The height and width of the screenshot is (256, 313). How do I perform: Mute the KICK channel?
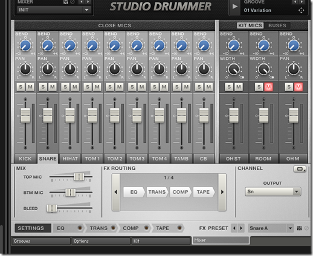tap(30, 87)
